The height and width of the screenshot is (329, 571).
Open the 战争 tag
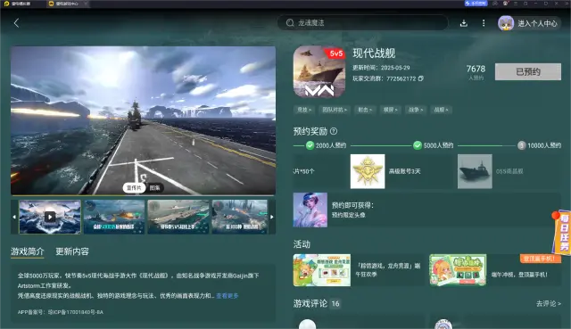click(x=416, y=110)
